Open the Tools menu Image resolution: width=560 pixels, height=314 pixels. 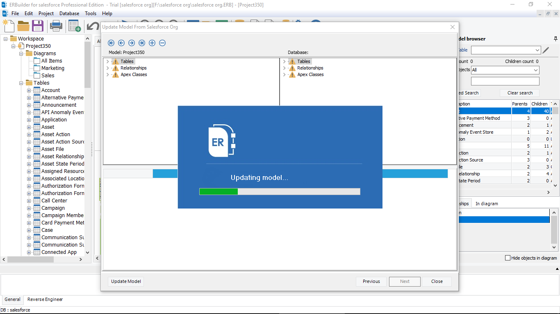[91, 13]
